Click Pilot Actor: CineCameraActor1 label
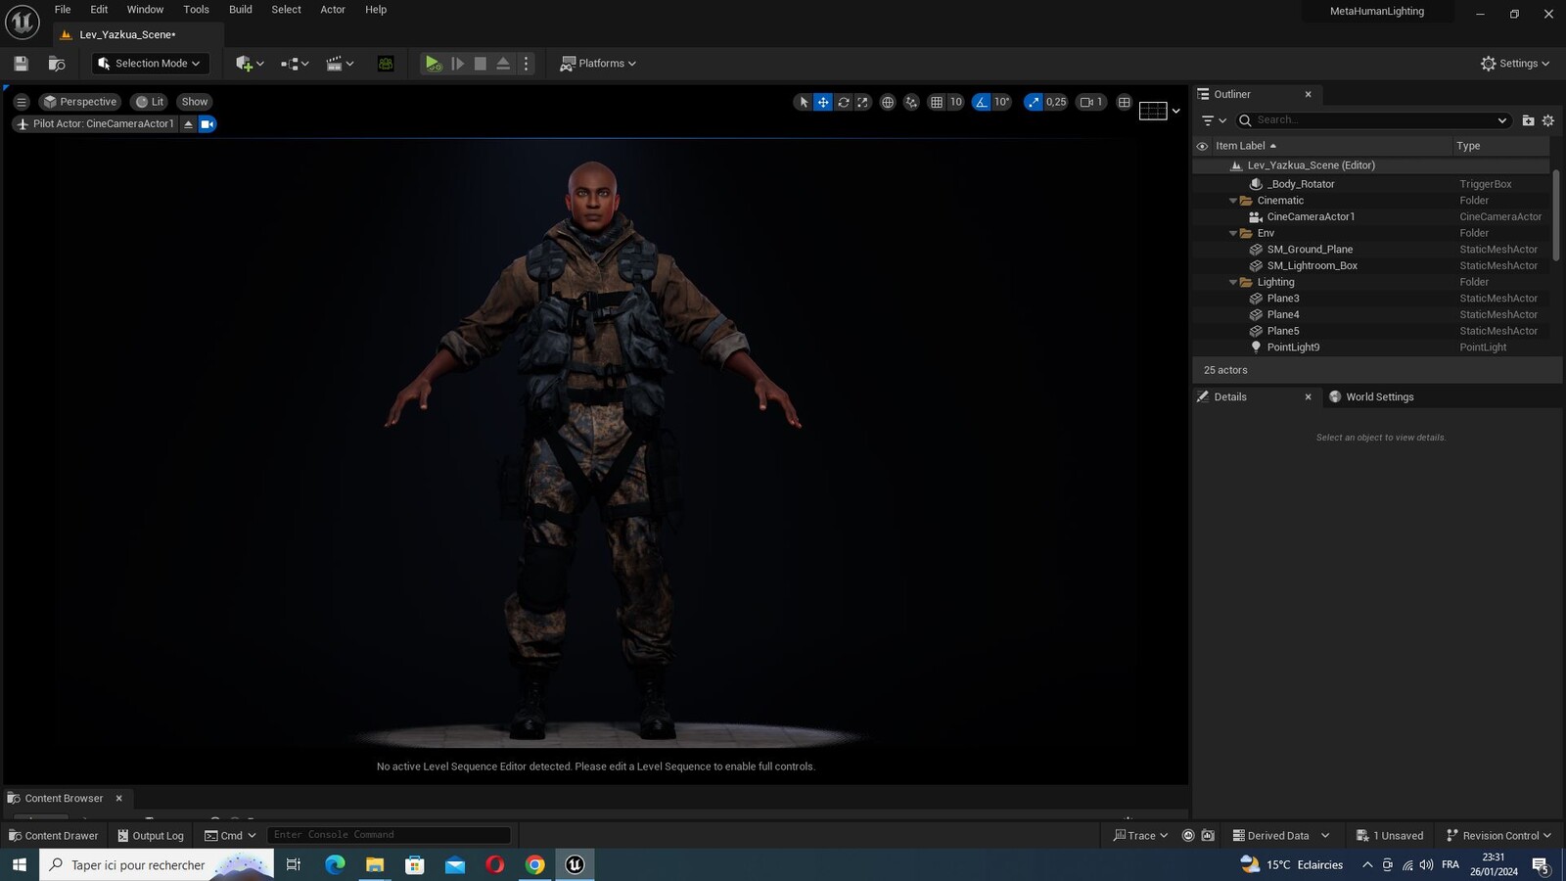1566x881 pixels. pyautogui.click(x=94, y=124)
